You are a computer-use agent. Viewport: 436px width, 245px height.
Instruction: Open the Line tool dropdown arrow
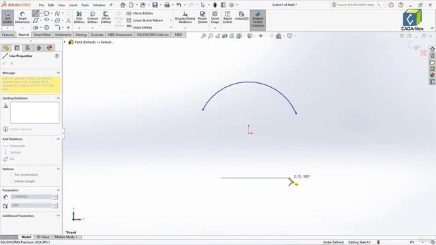(x=41, y=14)
